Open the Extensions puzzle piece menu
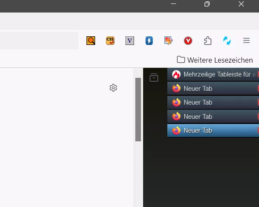Viewport: 259px width, 207px height. click(208, 41)
